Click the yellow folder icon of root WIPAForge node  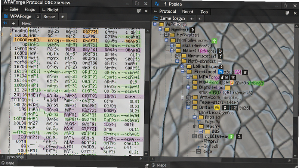coord(161,24)
